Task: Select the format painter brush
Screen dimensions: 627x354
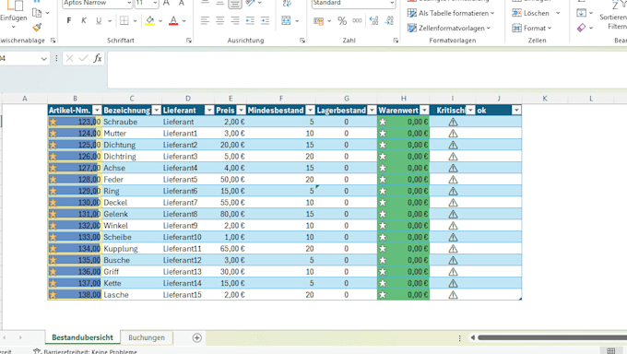Action: point(37,28)
